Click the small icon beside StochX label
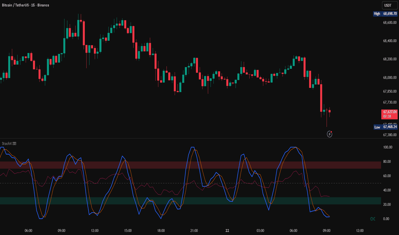399x235 pixels. (x=15, y=144)
